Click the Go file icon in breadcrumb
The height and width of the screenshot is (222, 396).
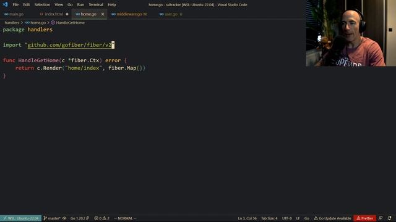(27, 23)
